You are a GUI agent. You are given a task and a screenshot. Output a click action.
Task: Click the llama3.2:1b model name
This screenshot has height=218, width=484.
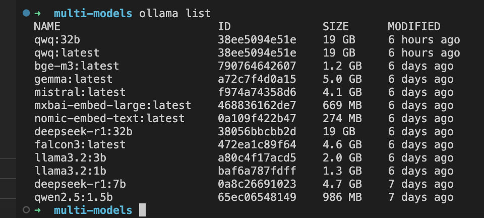[x=70, y=171]
